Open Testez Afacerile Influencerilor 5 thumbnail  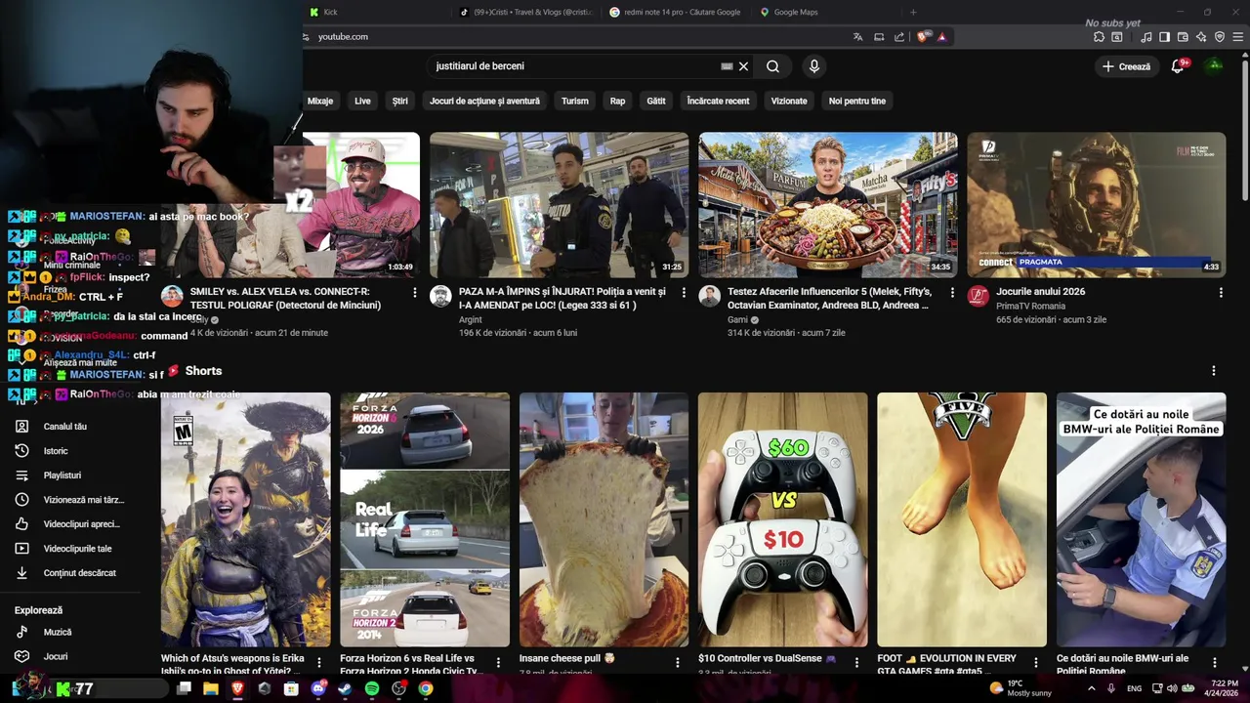828,205
